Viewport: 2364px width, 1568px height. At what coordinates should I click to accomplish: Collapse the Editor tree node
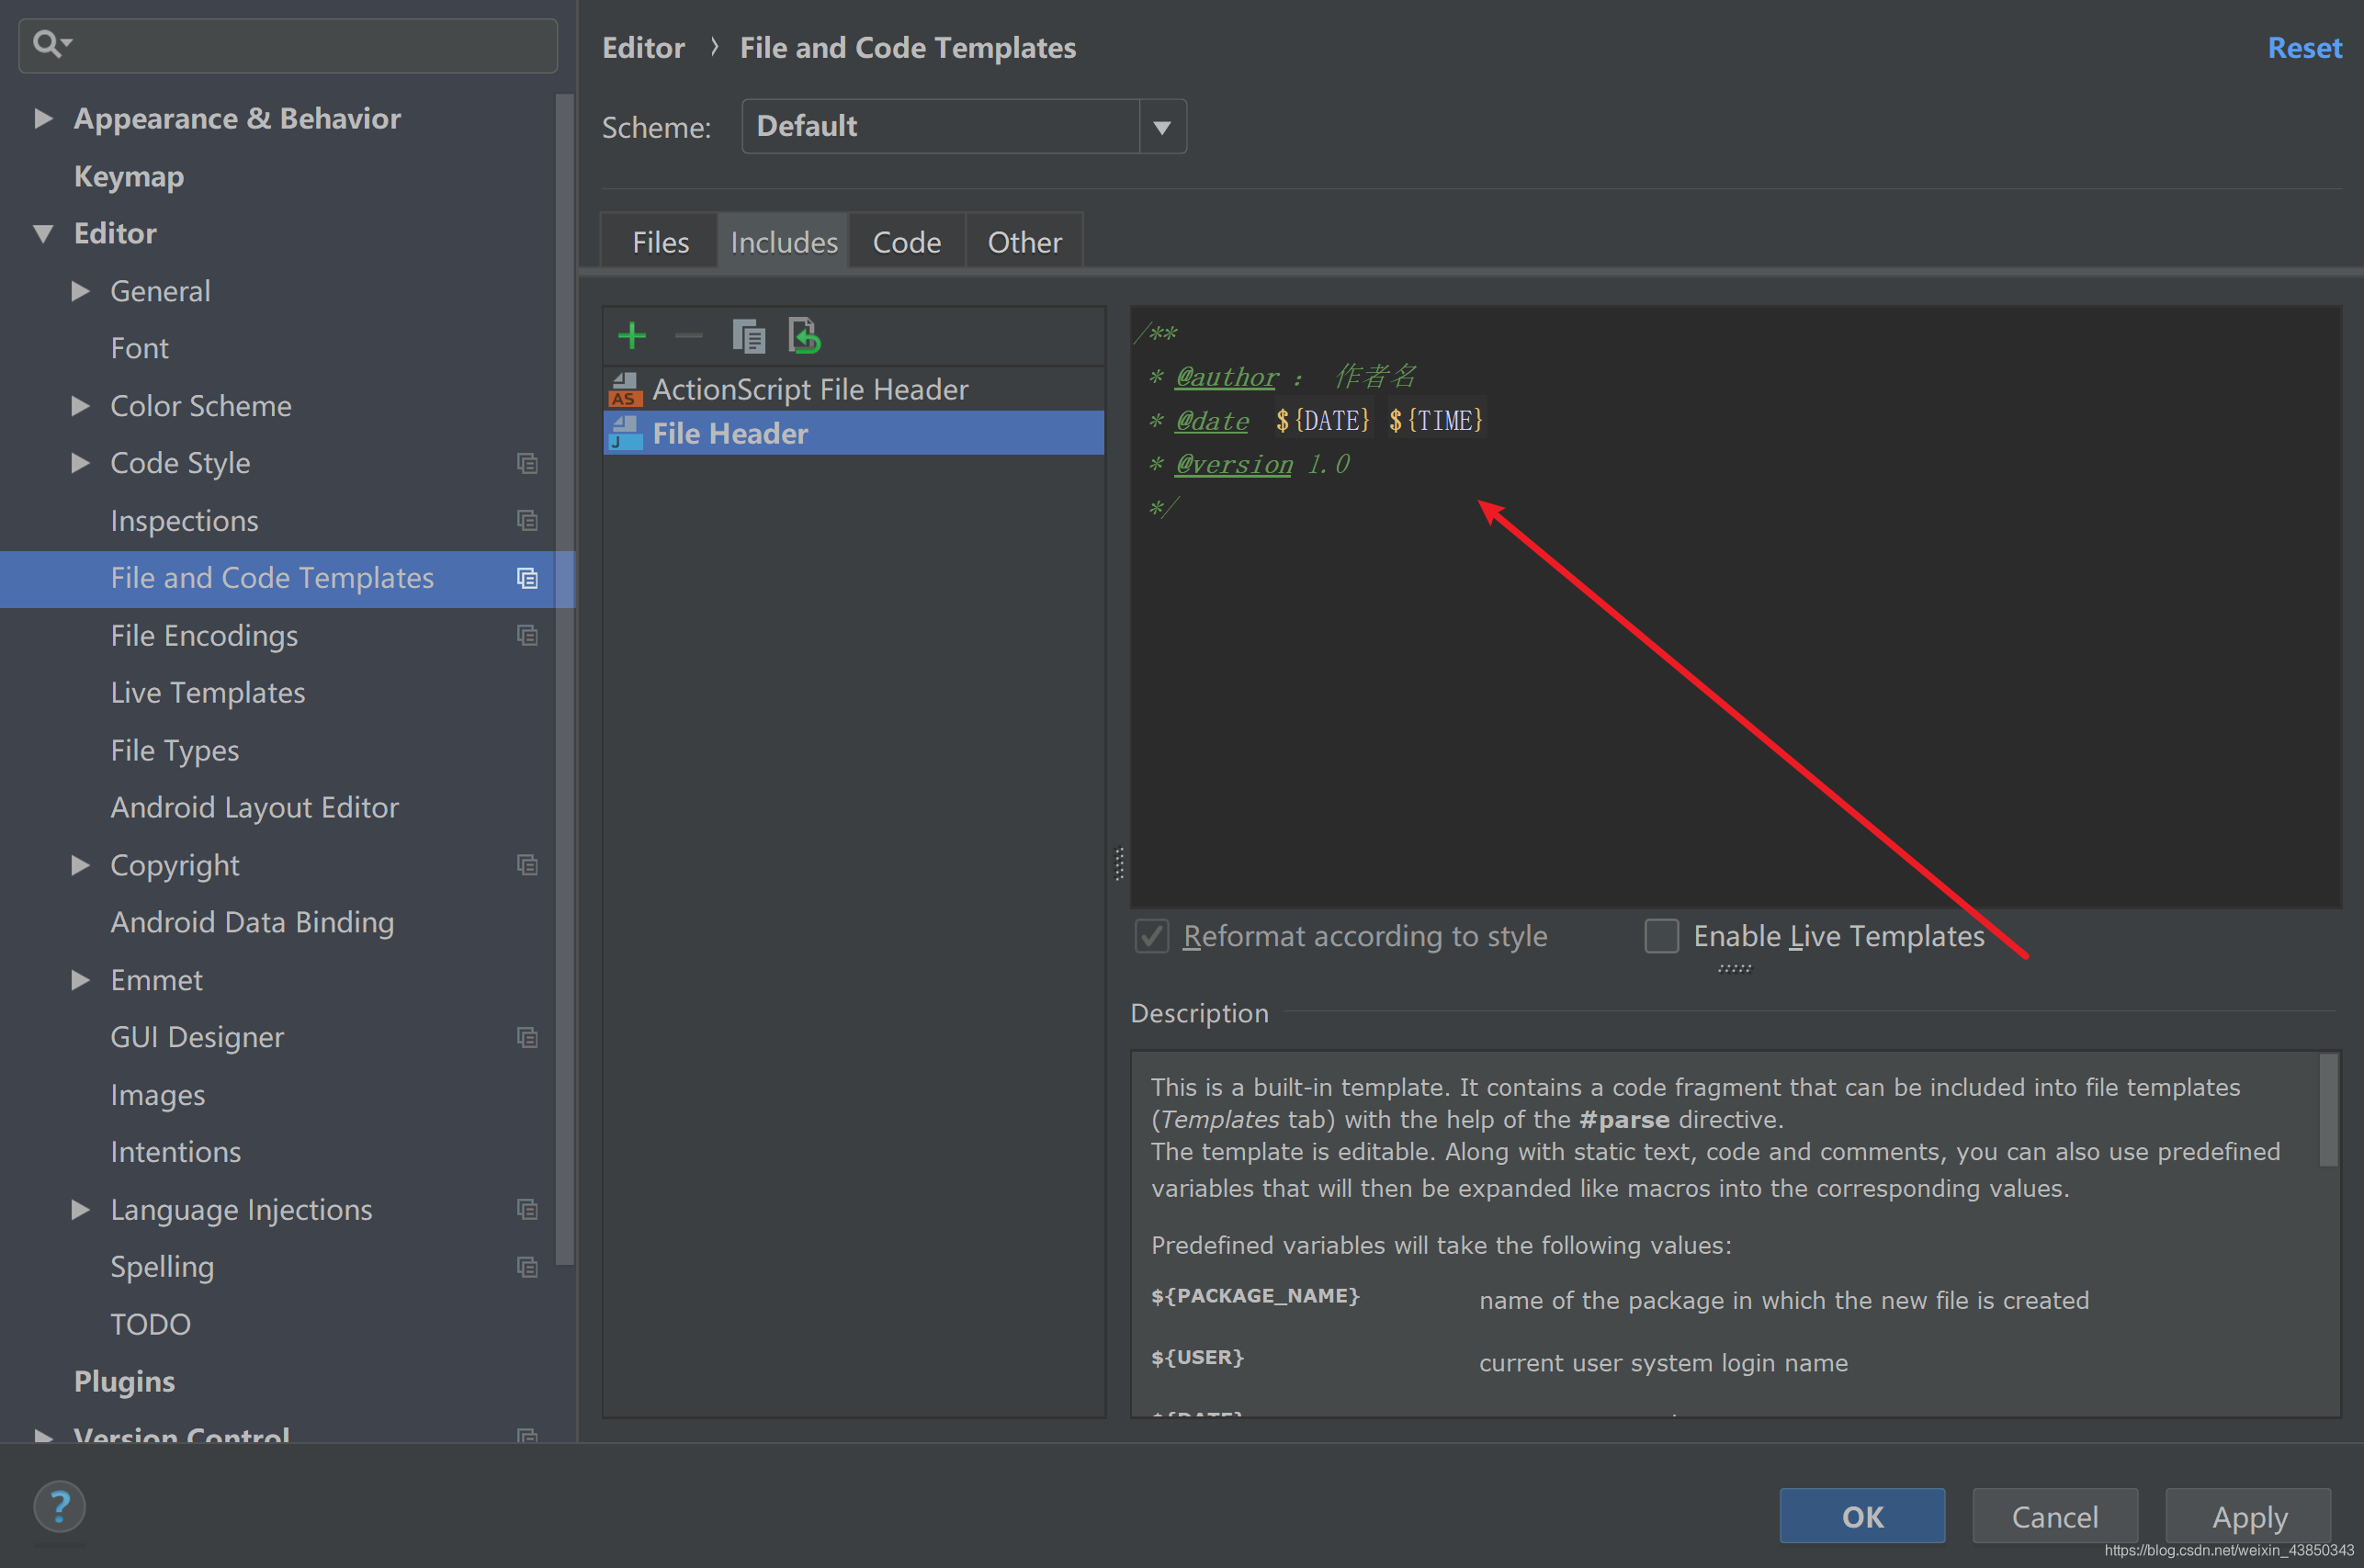pyautogui.click(x=43, y=234)
